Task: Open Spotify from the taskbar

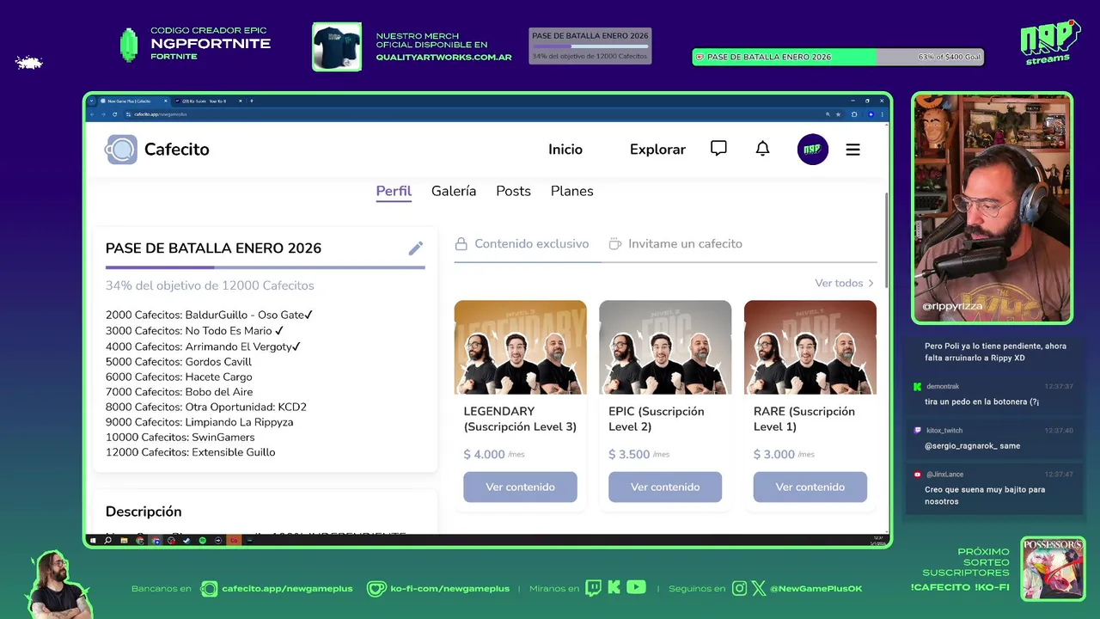Action: coord(202,540)
